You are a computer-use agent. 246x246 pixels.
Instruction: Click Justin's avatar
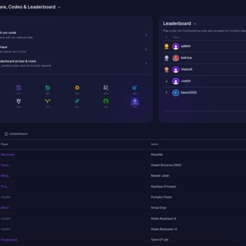coord(175,81)
